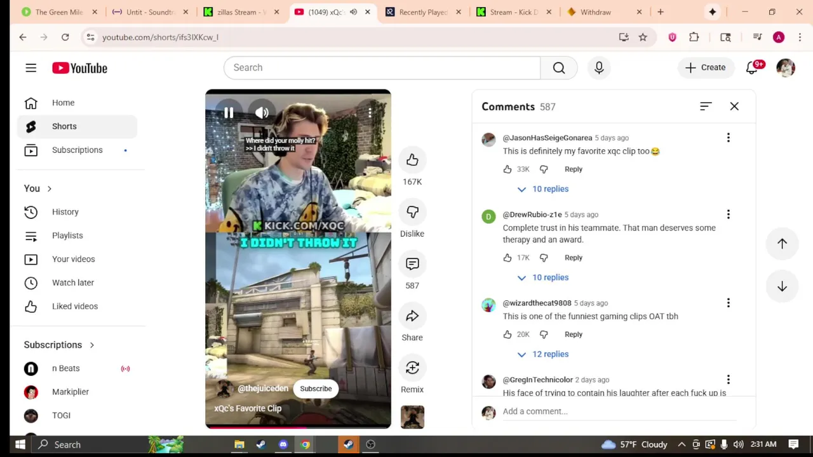Toggle the YouTube hamburger guide menu

click(x=31, y=68)
